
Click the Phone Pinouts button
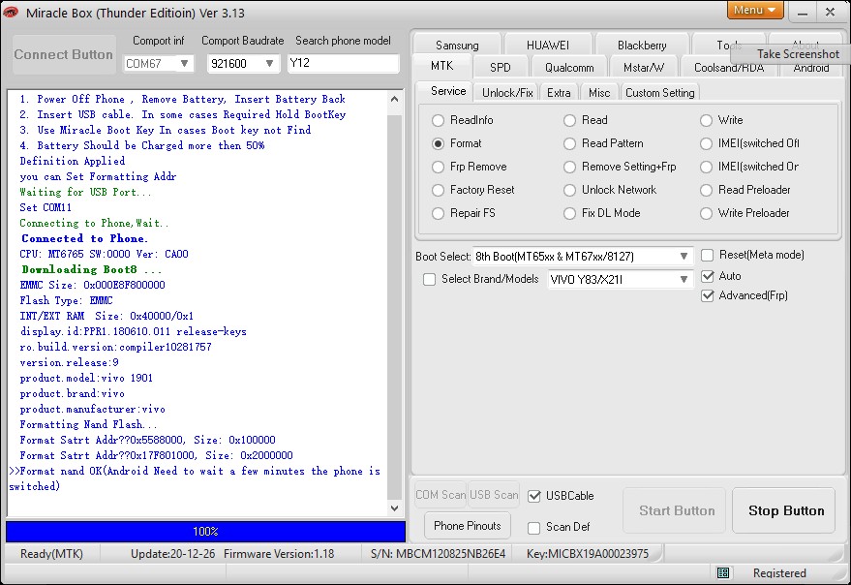(468, 526)
